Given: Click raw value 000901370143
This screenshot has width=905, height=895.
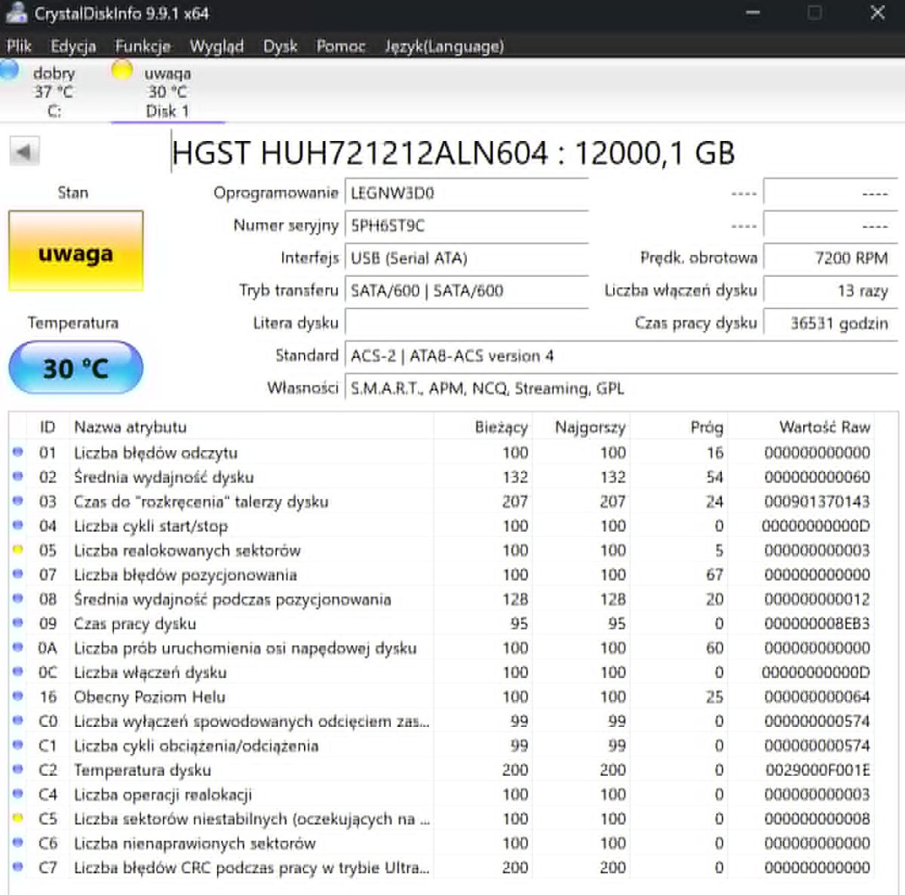Looking at the screenshot, I should click(x=817, y=501).
